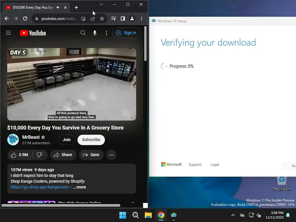The image size is (296, 222).
Task: Expand description with ...more
Action: (x=79, y=187)
